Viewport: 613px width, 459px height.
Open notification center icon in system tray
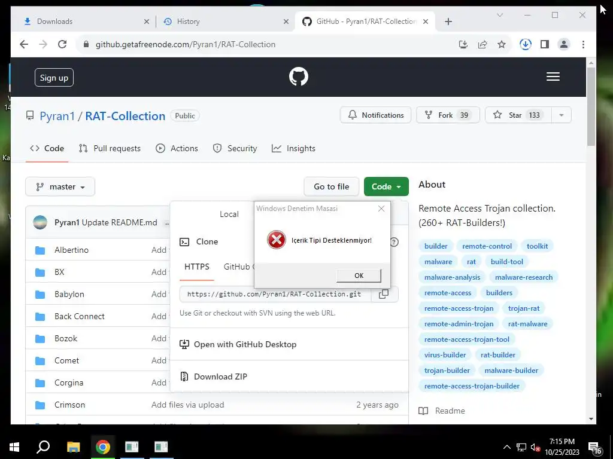(595, 448)
